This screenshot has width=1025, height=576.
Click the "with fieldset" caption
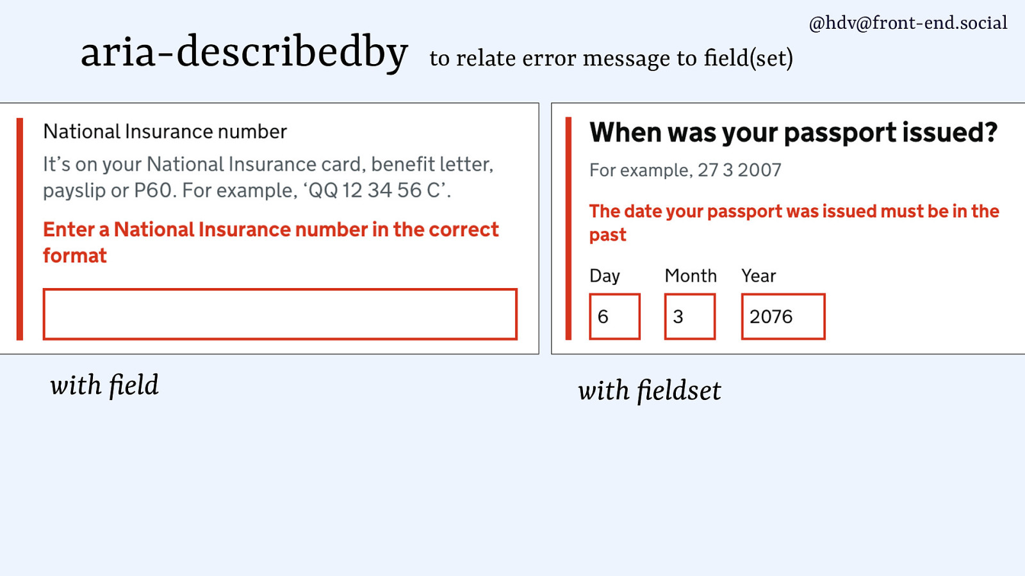(649, 391)
